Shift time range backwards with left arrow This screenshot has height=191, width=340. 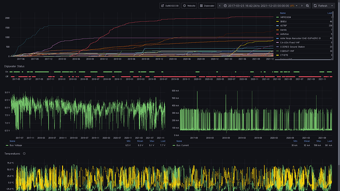point(220,6)
